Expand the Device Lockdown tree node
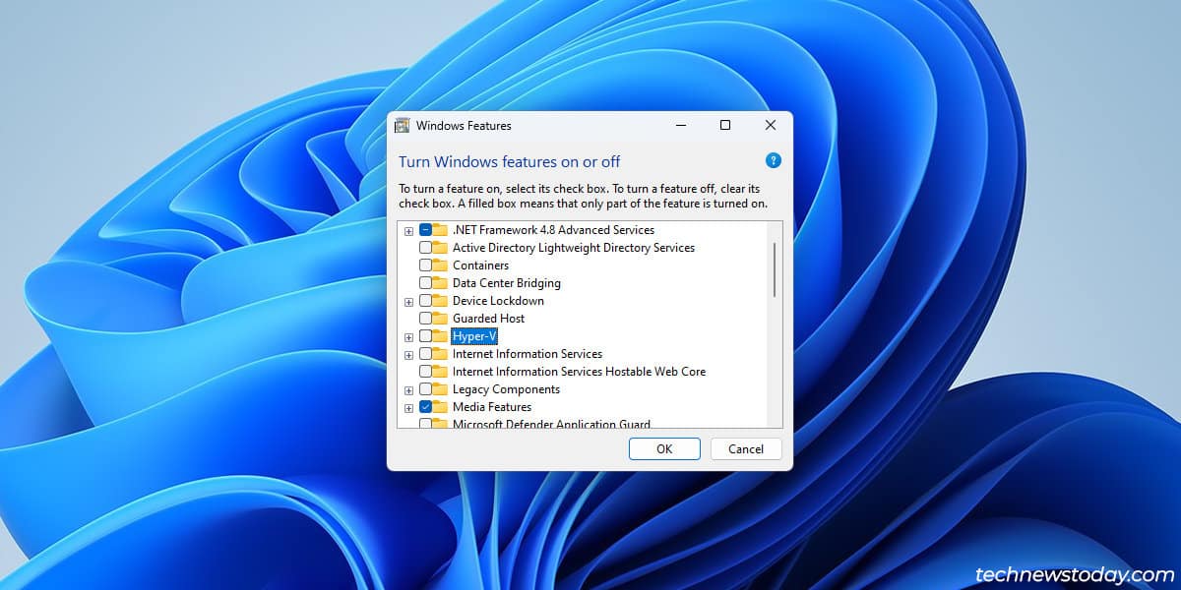This screenshot has height=590, width=1181. click(408, 302)
